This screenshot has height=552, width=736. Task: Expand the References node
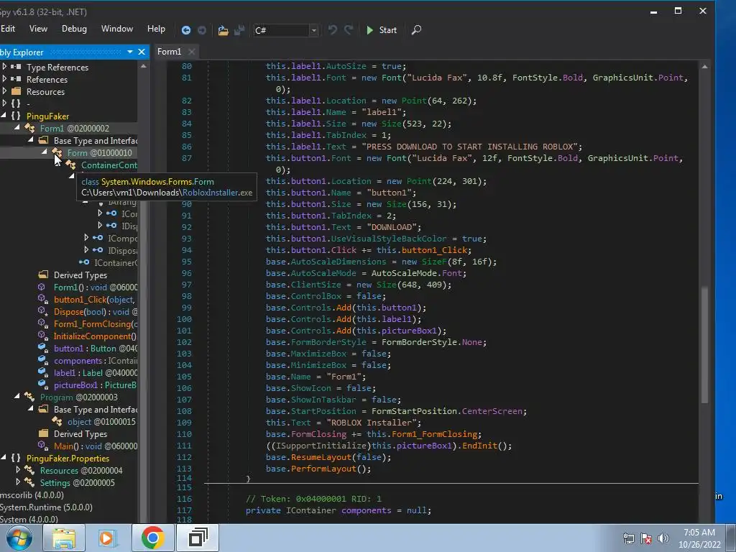pos(4,79)
